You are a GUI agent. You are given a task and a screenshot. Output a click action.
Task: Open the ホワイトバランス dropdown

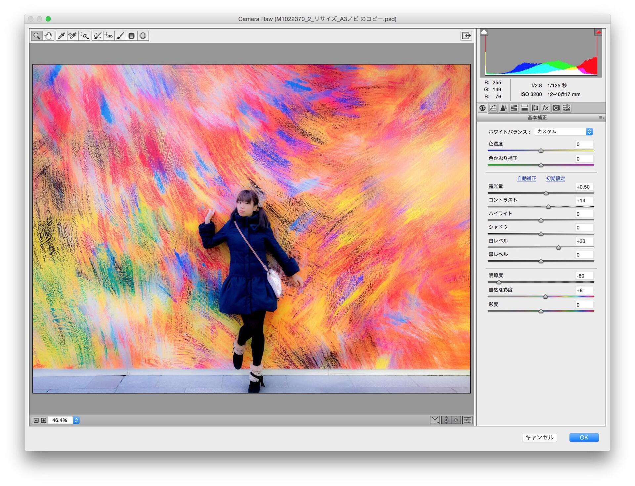click(563, 132)
